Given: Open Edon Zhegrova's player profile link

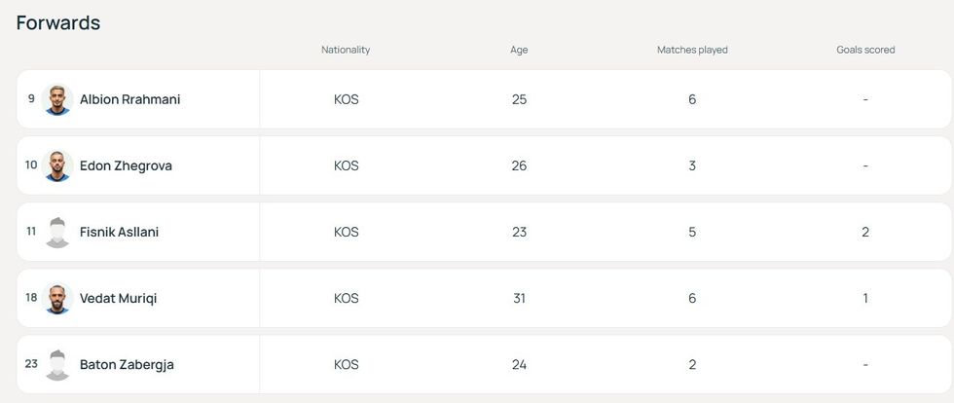Looking at the screenshot, I should (126, 165).
